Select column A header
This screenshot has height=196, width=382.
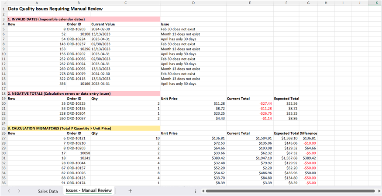[37, 3]
